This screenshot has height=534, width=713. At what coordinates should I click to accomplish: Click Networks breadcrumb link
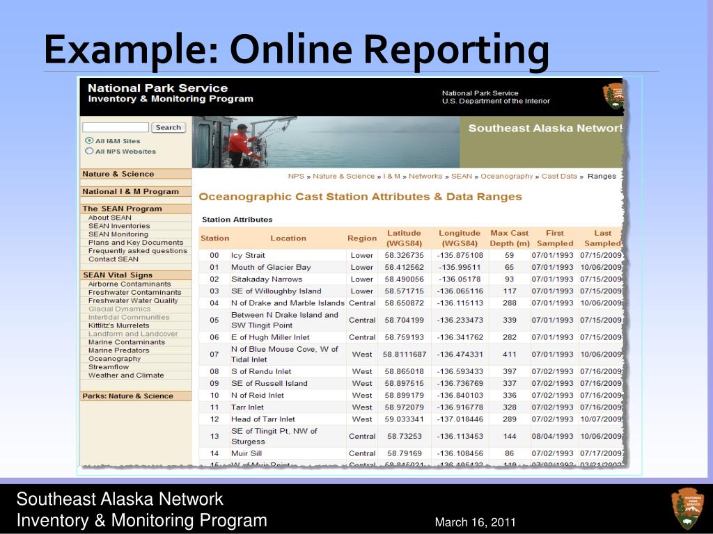(x=425, y=176)
